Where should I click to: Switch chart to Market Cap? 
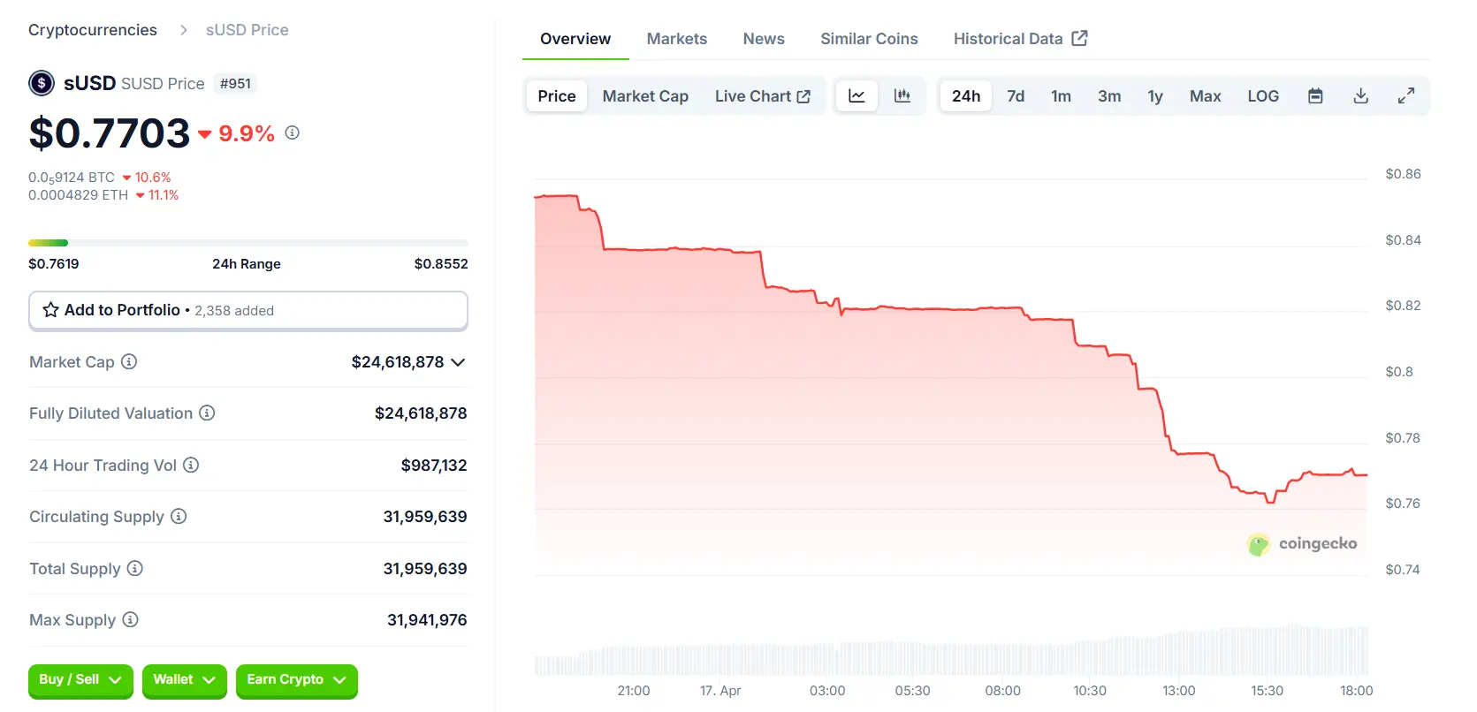tap(645, 95)
